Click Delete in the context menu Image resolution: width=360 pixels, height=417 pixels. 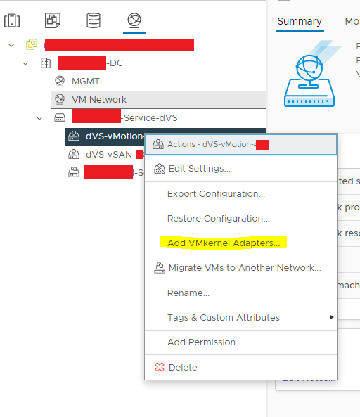183,367
